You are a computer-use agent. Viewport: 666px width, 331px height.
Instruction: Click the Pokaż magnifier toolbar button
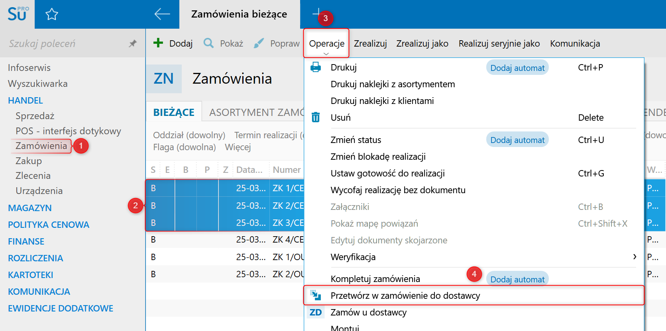(x=223, y=43)
